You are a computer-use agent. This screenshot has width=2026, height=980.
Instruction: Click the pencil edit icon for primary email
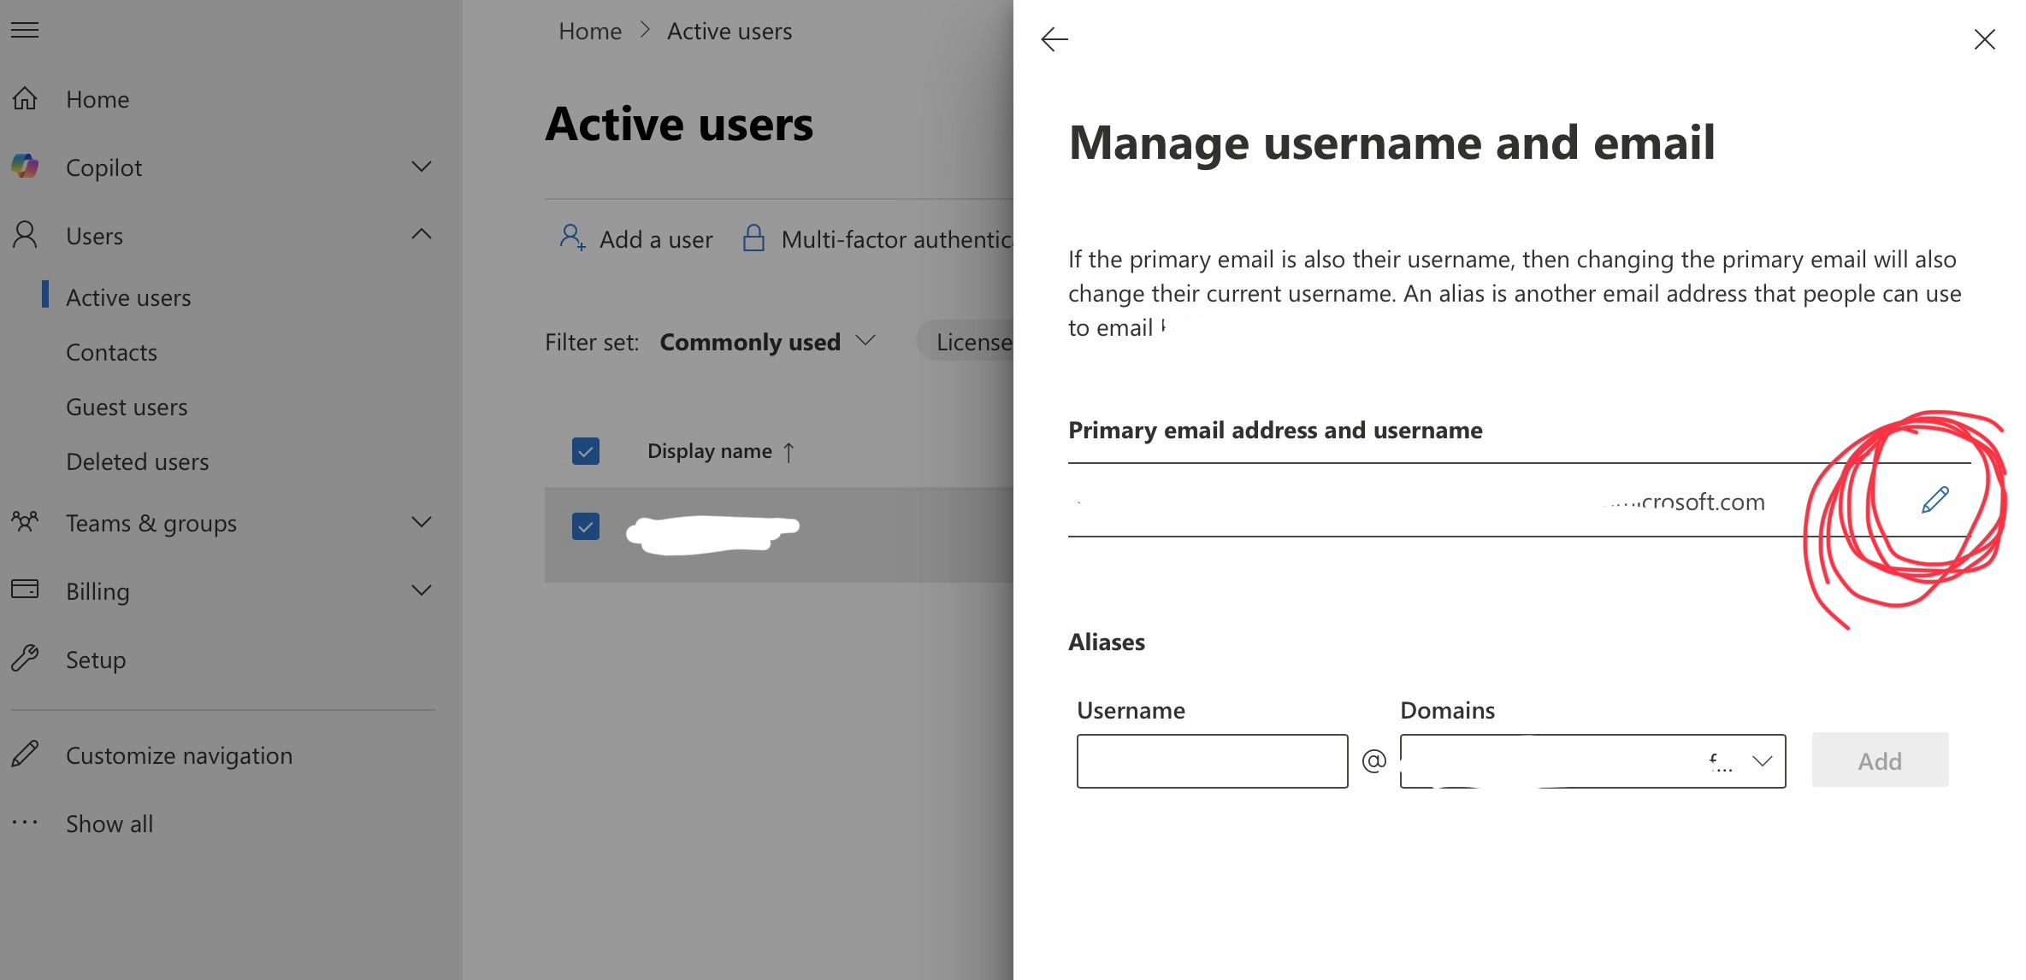[x=1934, y=500]
